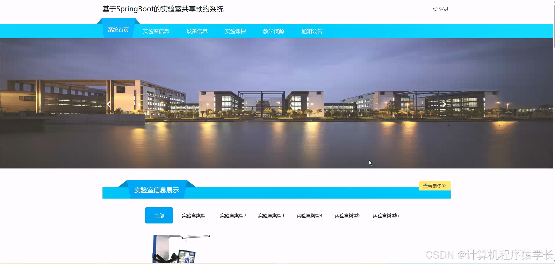Select the 实验室类型4 category tab
The image size is (555, 264).
(309, 215)
